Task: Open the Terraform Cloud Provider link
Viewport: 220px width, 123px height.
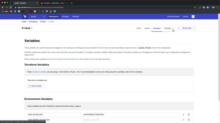Action: pyautogui.click(x=66, y=59)
